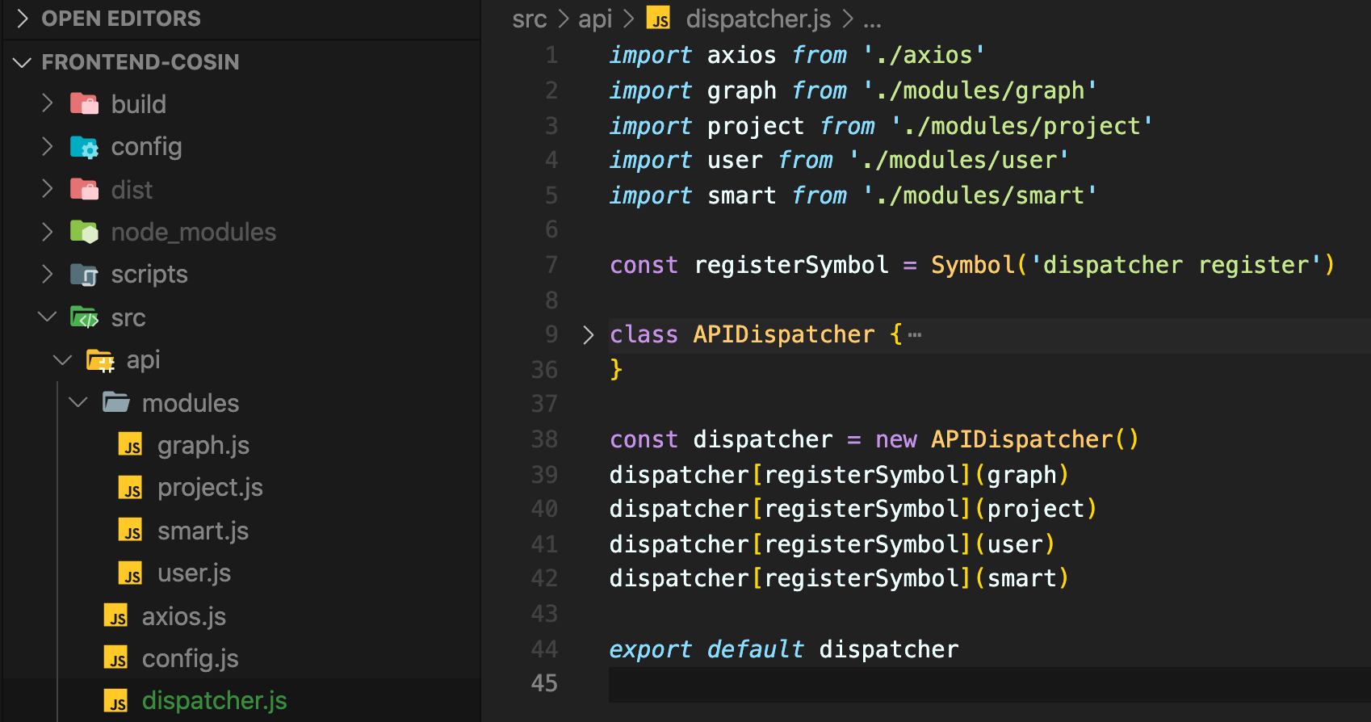Open user.js in the explorer
This screenshot has width=1371, height=722.
coord(194,573)
